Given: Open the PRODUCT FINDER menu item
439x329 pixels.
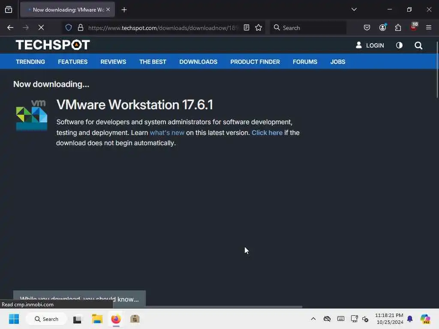Looking at the screenshot, I should tap(255, 62).
